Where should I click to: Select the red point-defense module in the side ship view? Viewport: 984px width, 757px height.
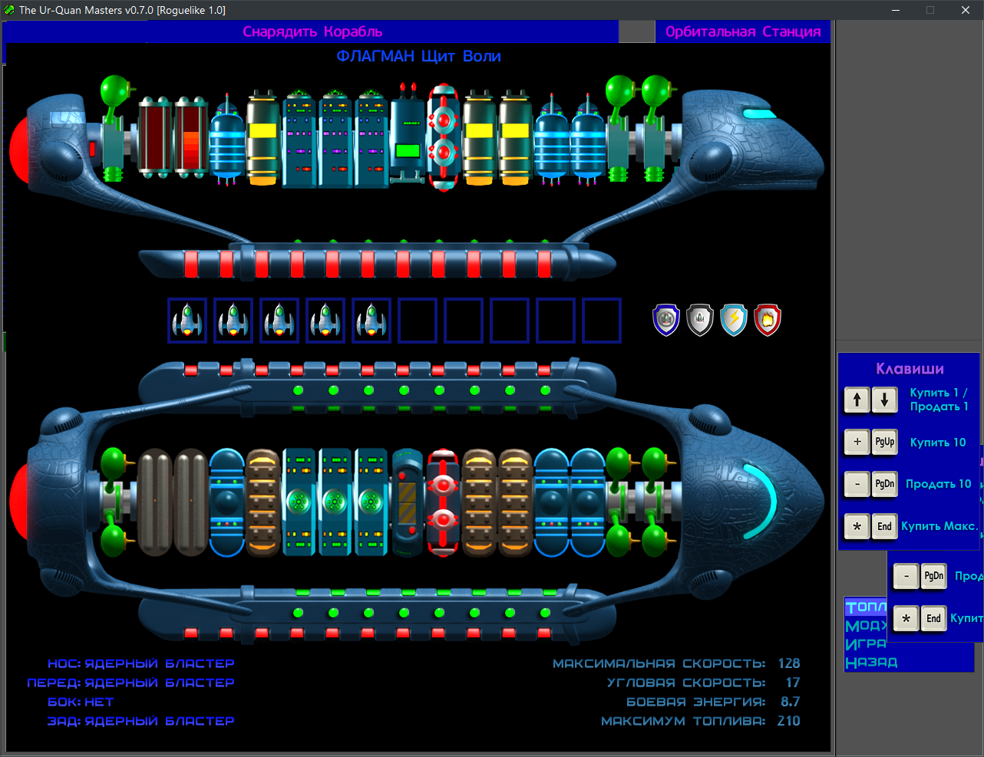(444, 138)
